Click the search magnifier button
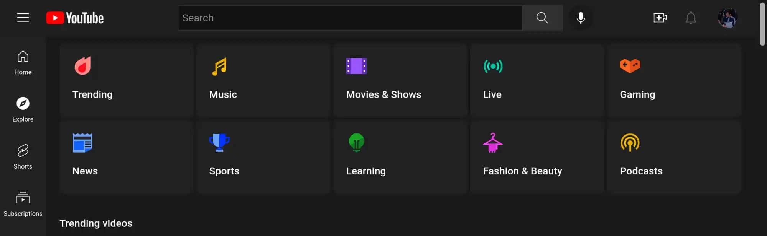This screenshot has width=767, height=236. click(542, 18)
